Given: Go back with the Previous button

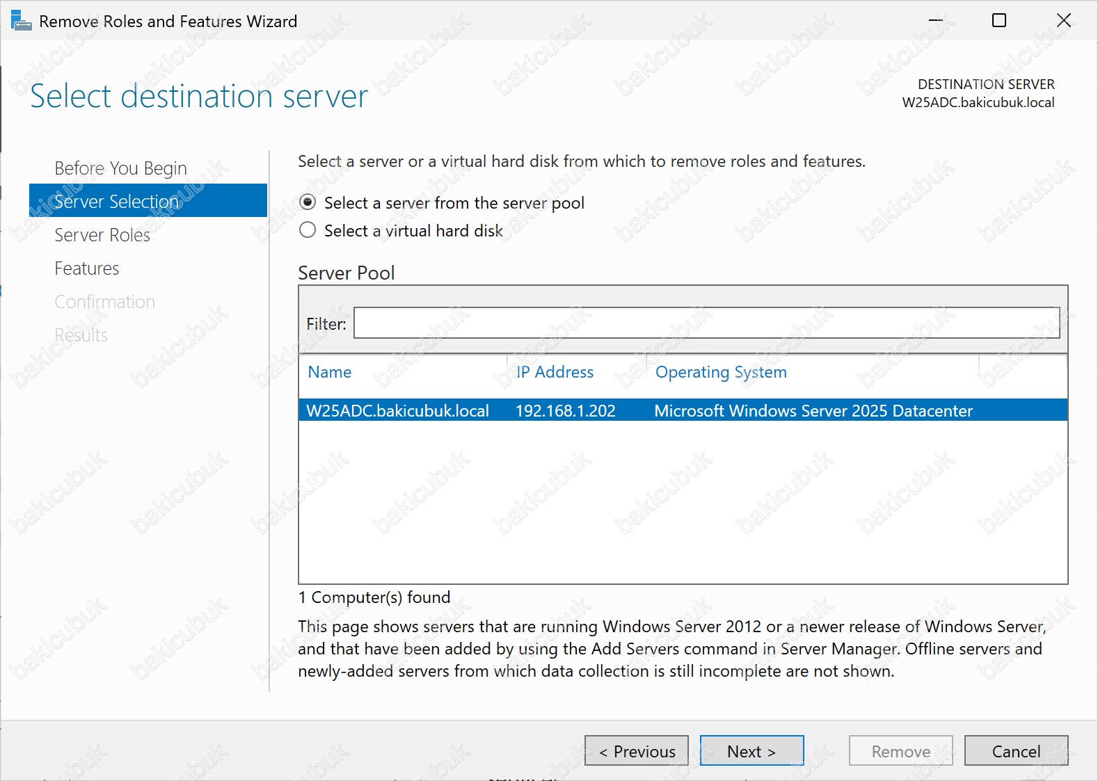Looking at the screenshot, I should pos(637,751).
